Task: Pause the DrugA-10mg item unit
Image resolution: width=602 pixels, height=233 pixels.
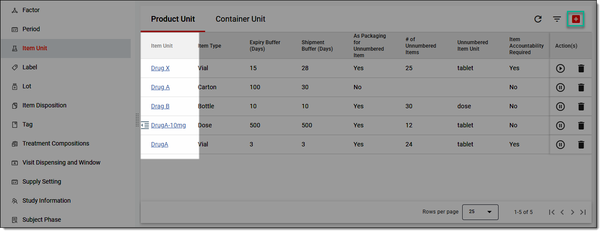Action: pos(560,126)
